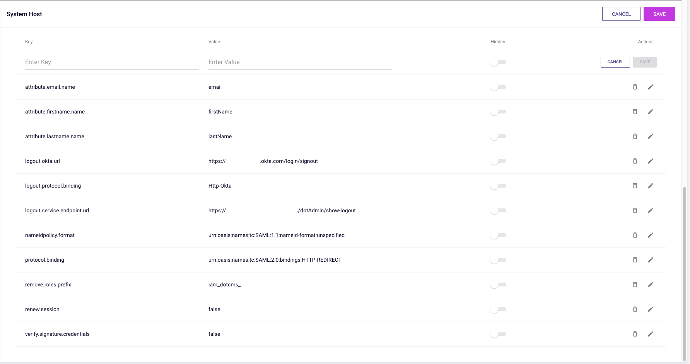690x364 pixels.
Task: Click the header Cancel button
Action: [x=621, y=14]
